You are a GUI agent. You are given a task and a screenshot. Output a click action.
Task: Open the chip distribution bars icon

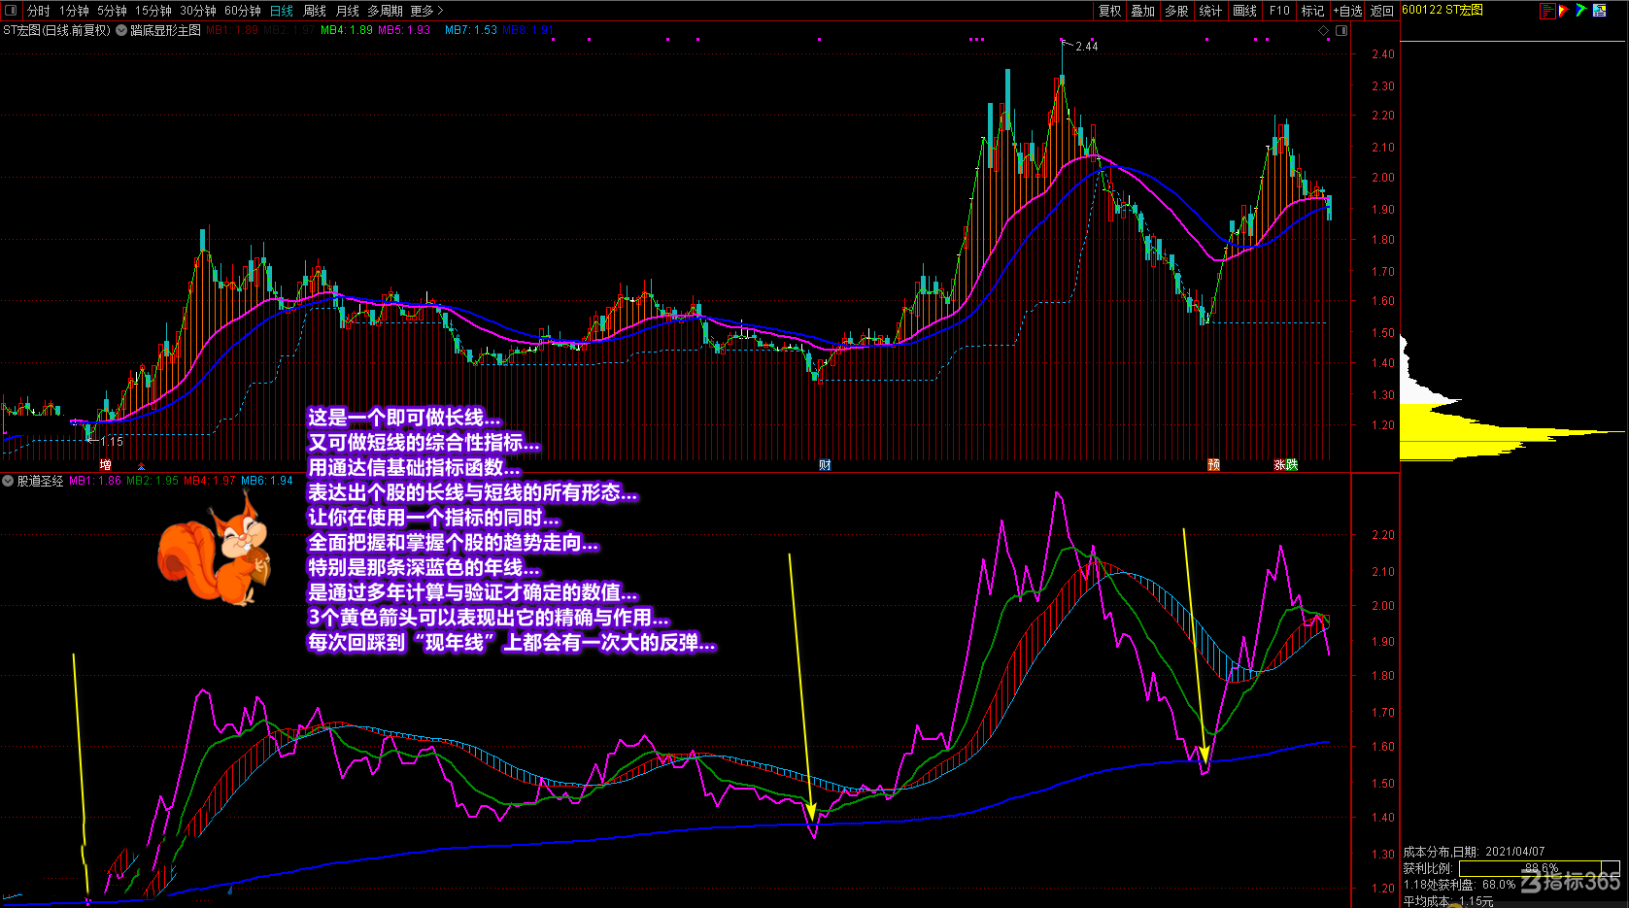(x=1546, y=11)
